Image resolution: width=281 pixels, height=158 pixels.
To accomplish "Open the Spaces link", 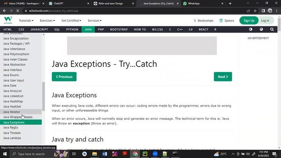I will (227, 21).
